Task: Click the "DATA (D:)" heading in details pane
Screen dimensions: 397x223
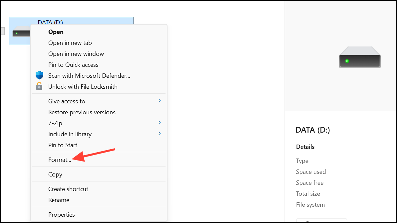Action: 312,130
